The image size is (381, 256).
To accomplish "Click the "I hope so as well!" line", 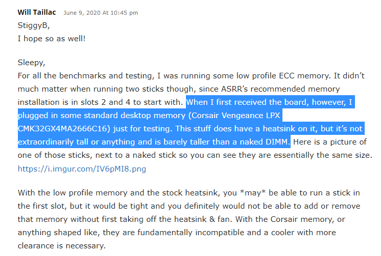I will coord(52,38).
